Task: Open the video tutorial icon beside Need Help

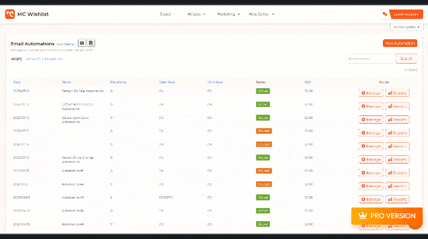Action: tap(82, 43)
